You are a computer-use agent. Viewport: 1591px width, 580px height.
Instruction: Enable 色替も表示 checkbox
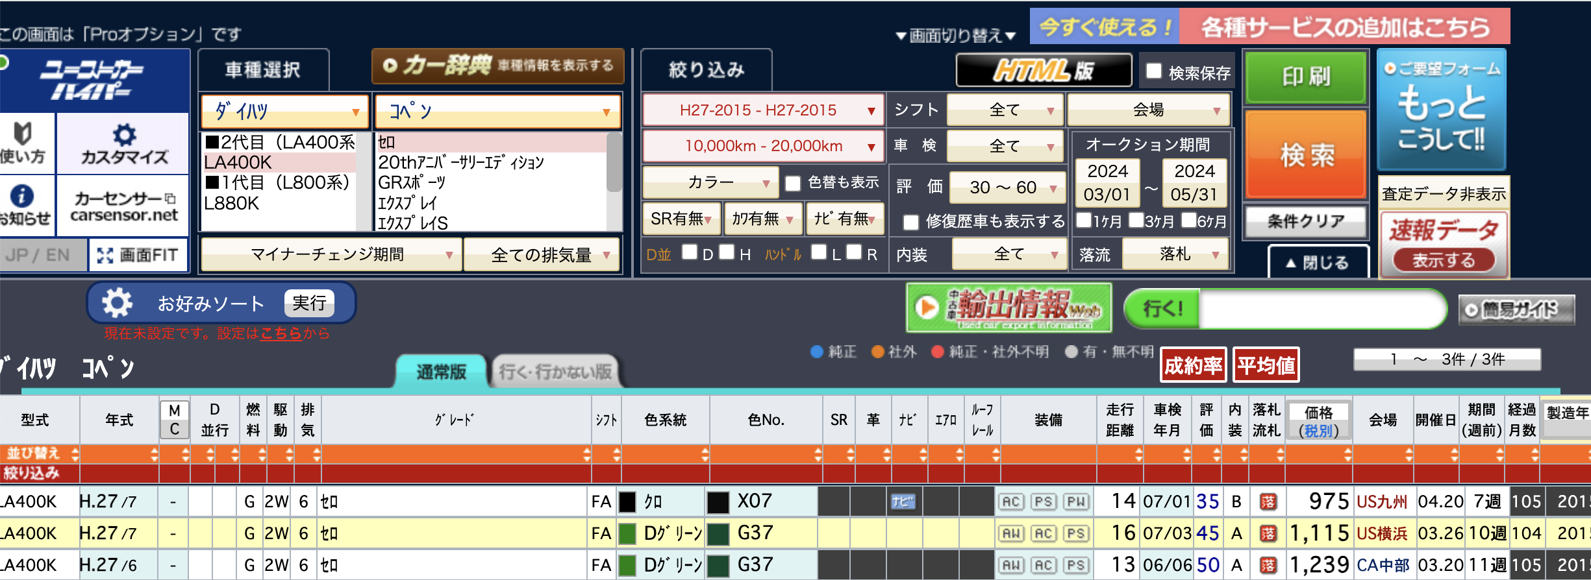coord(793,184)
